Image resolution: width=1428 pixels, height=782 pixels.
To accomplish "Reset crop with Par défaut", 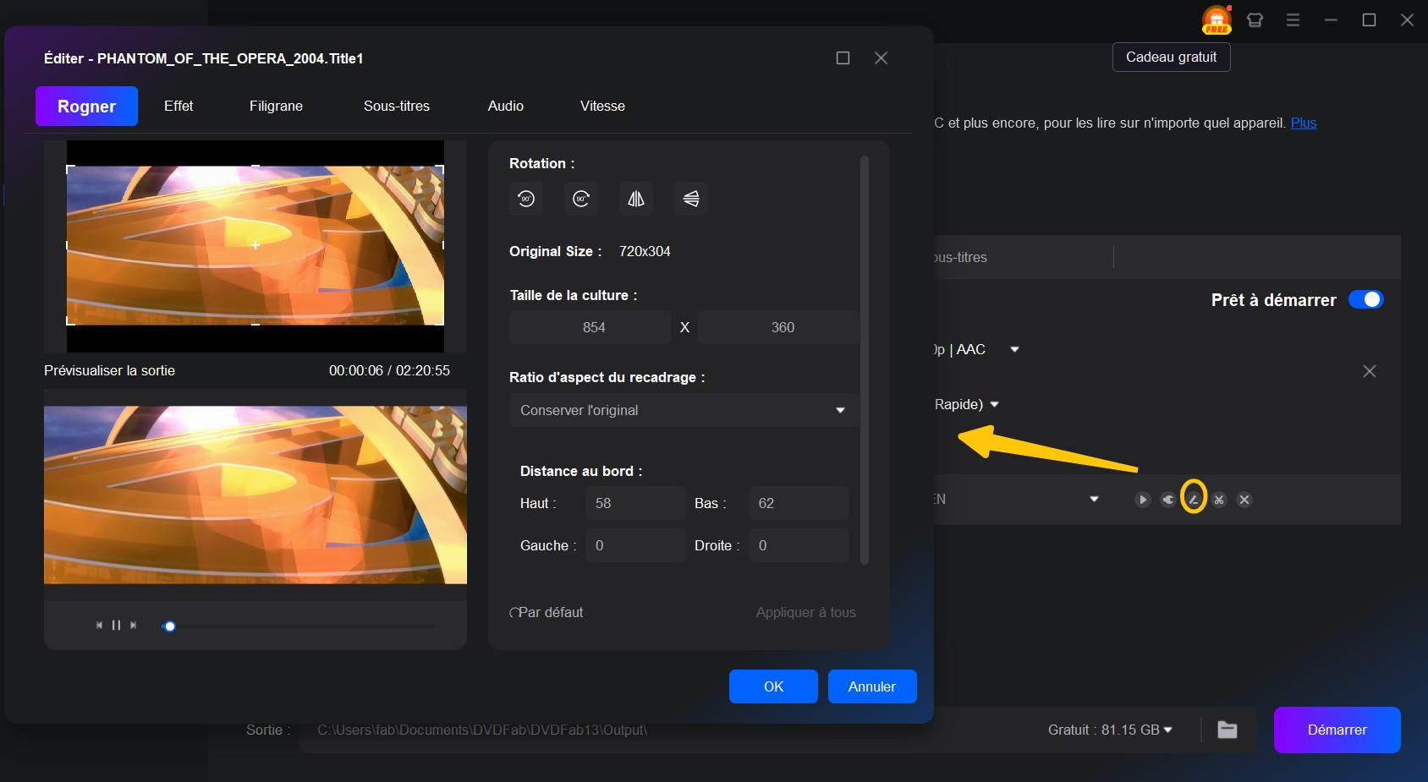I will point(546,612).
